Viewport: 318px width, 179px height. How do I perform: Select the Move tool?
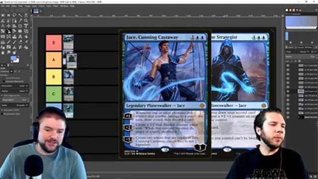[8, 26]
